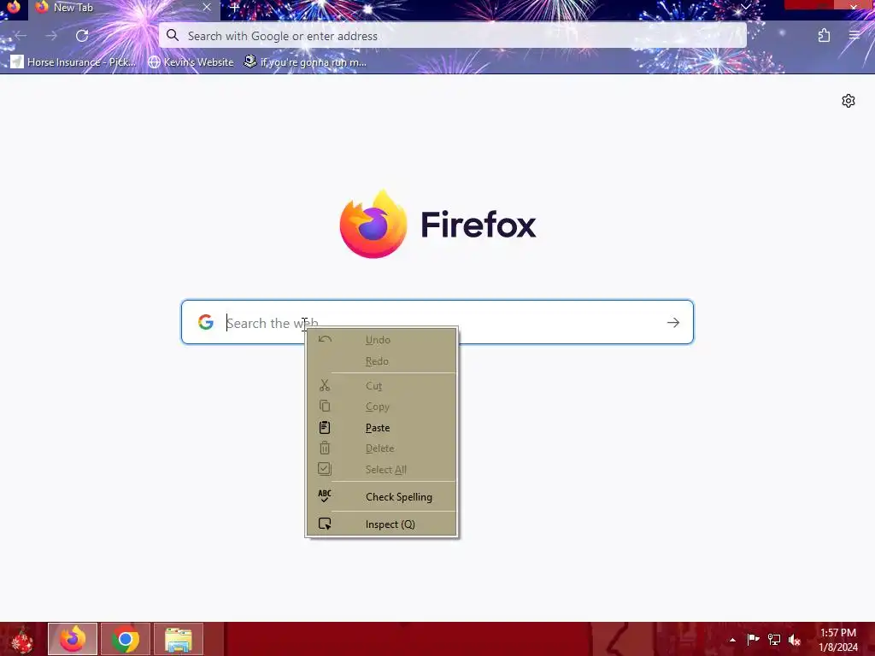Open the Start button on taskbar
Image resolution: width=875 pixels, height=656 pixels.
(x=22, y=639)
